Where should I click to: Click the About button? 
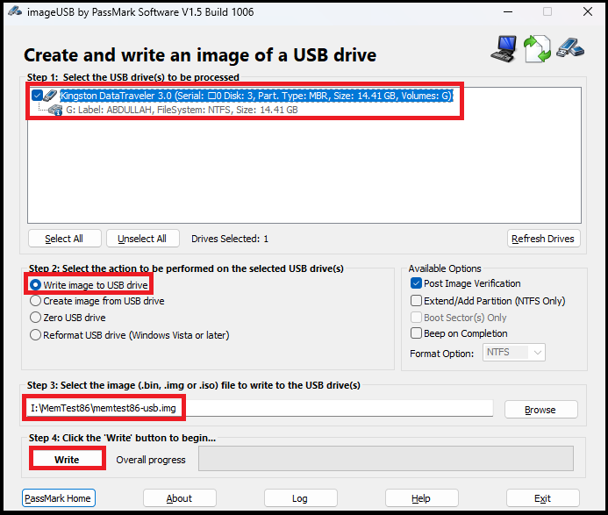[180, 498]
